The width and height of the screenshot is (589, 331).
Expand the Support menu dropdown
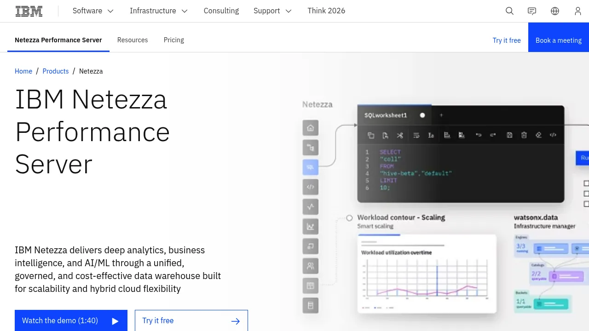coord(273,11)
